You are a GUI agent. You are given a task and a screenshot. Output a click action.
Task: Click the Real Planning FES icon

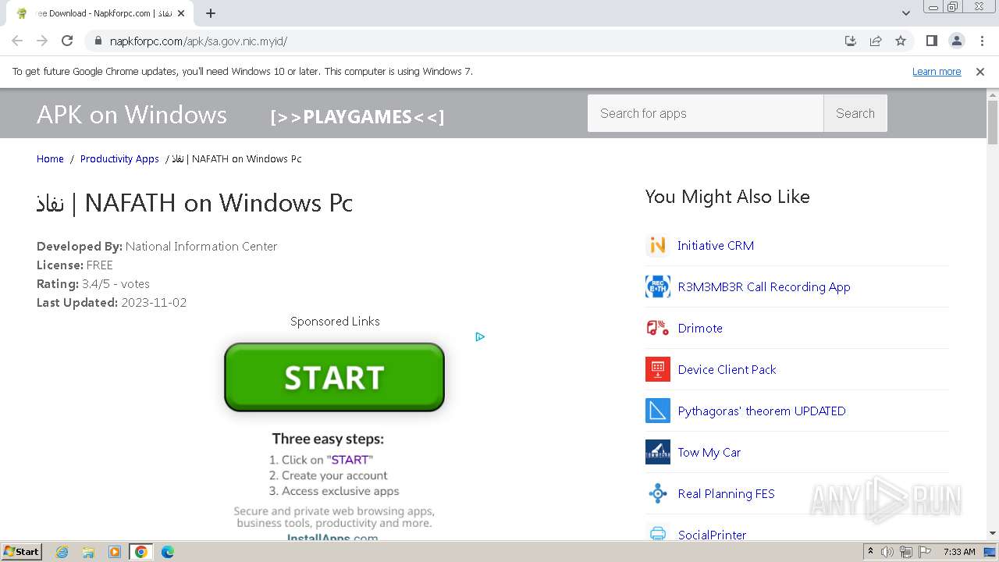pos(658,493)
